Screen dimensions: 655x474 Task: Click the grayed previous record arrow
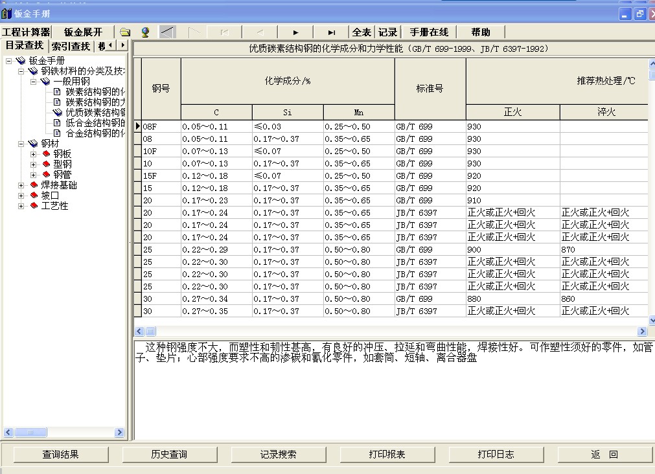tap(260, 32)
